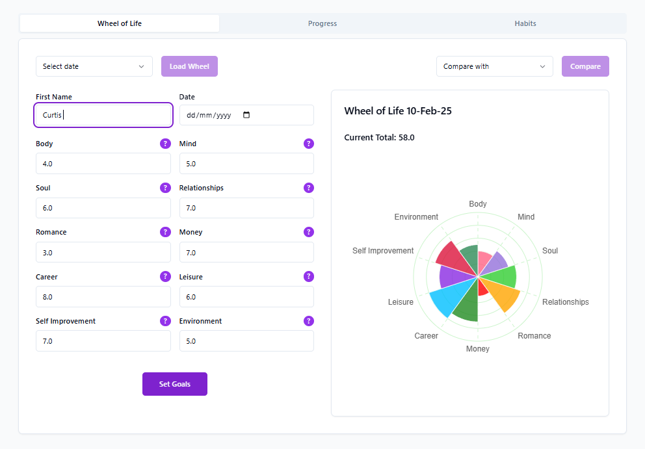This screenshot has height=449, width=645.
Task: Click the Set Goals button
Action: pyautogui.click(x=174, y=383)
